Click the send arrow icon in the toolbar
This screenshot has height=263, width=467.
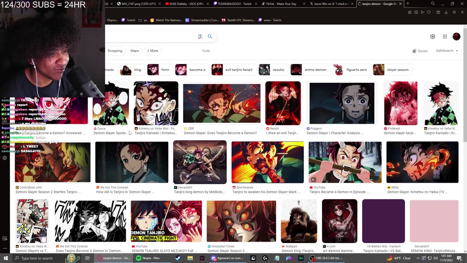coord(422,12)
